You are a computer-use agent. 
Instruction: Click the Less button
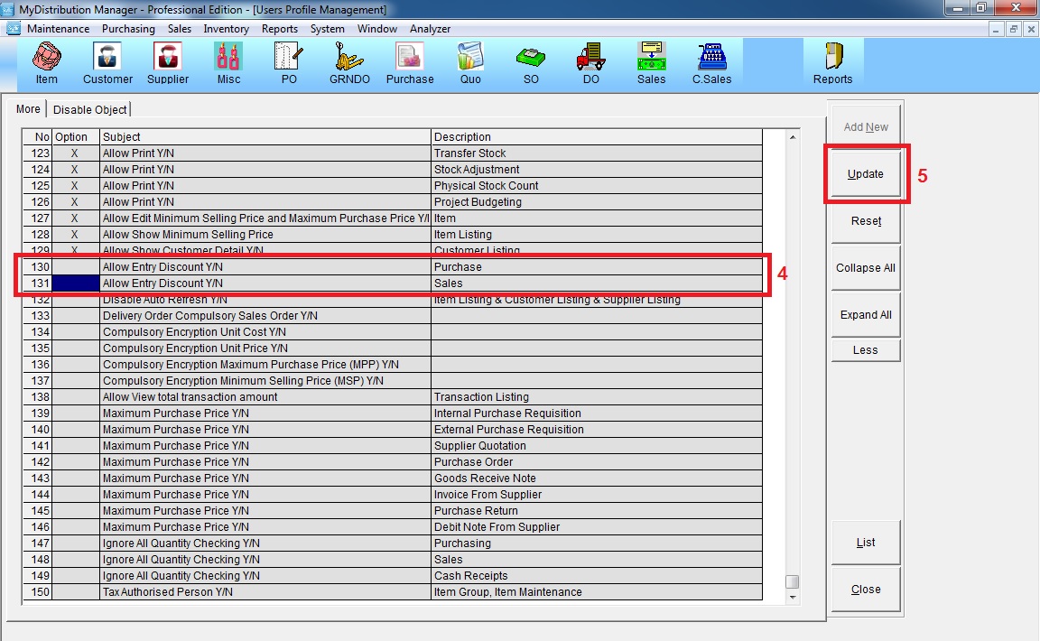(x=865, y=350)
